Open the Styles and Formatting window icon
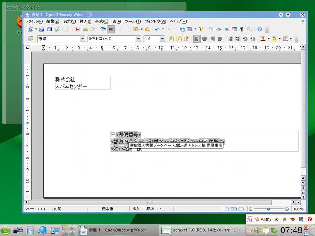Screen dimensions: 315x236 [x=30, y=39]
